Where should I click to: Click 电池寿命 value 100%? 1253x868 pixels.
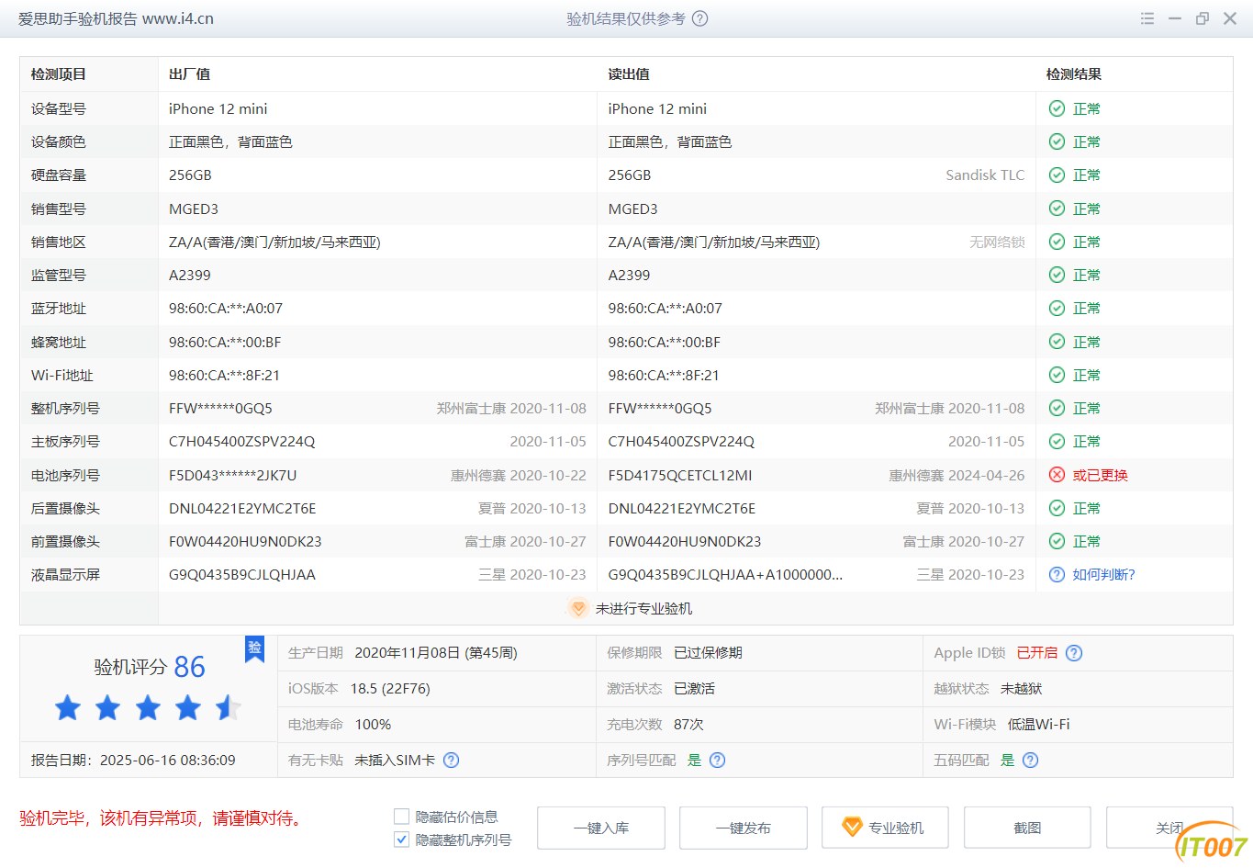(x=373, y=724)
